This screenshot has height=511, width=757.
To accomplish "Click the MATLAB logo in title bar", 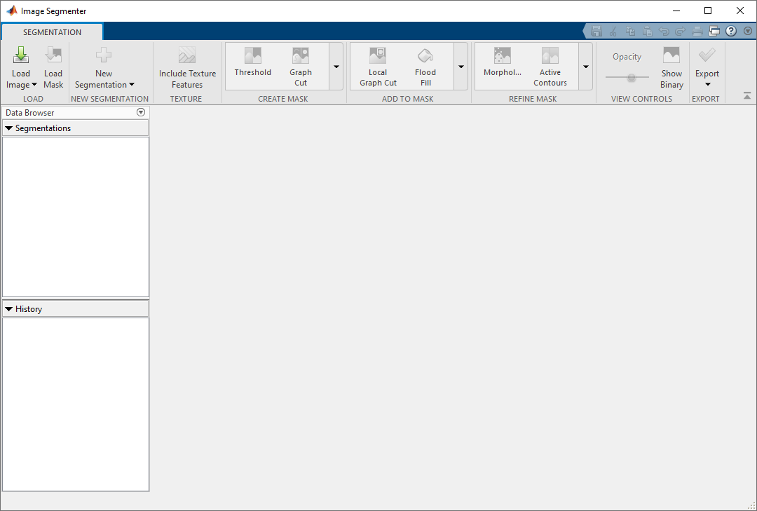I will click(12, 11).
